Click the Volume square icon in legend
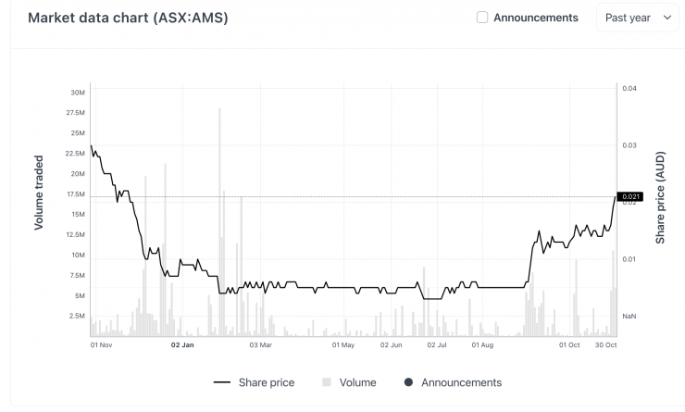 click(326, 382)
